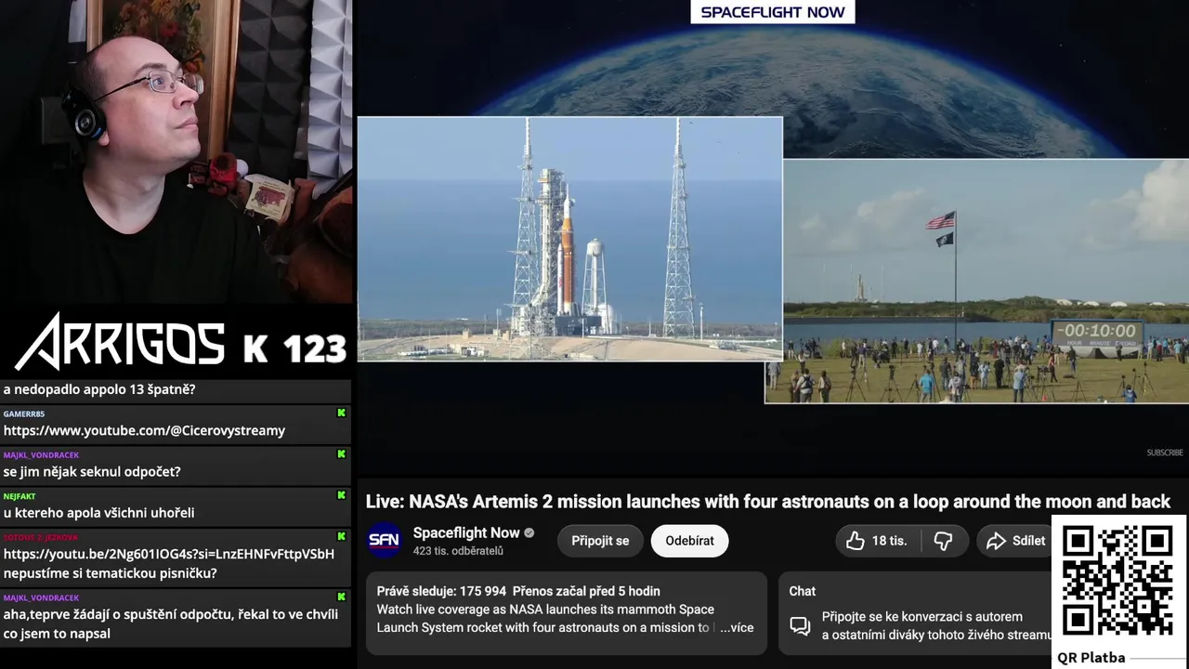
Task: Click the SPACEFLIGHT NOW banner at top
Action: point(773,12)
